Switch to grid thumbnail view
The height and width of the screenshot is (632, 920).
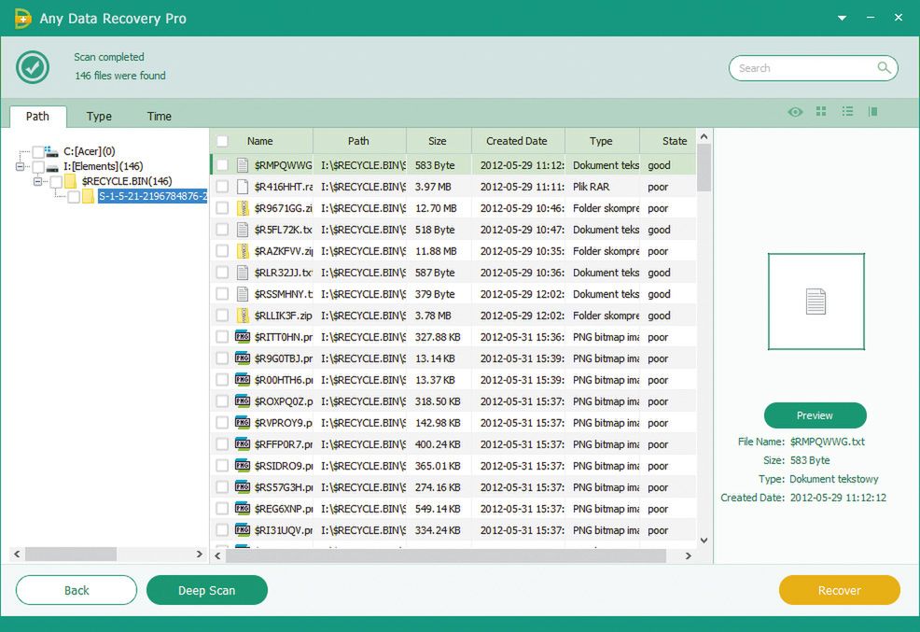821,112
